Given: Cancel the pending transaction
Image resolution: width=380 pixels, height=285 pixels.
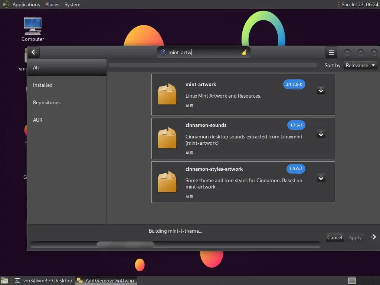Looking at the screenshot, I should 335,237.
